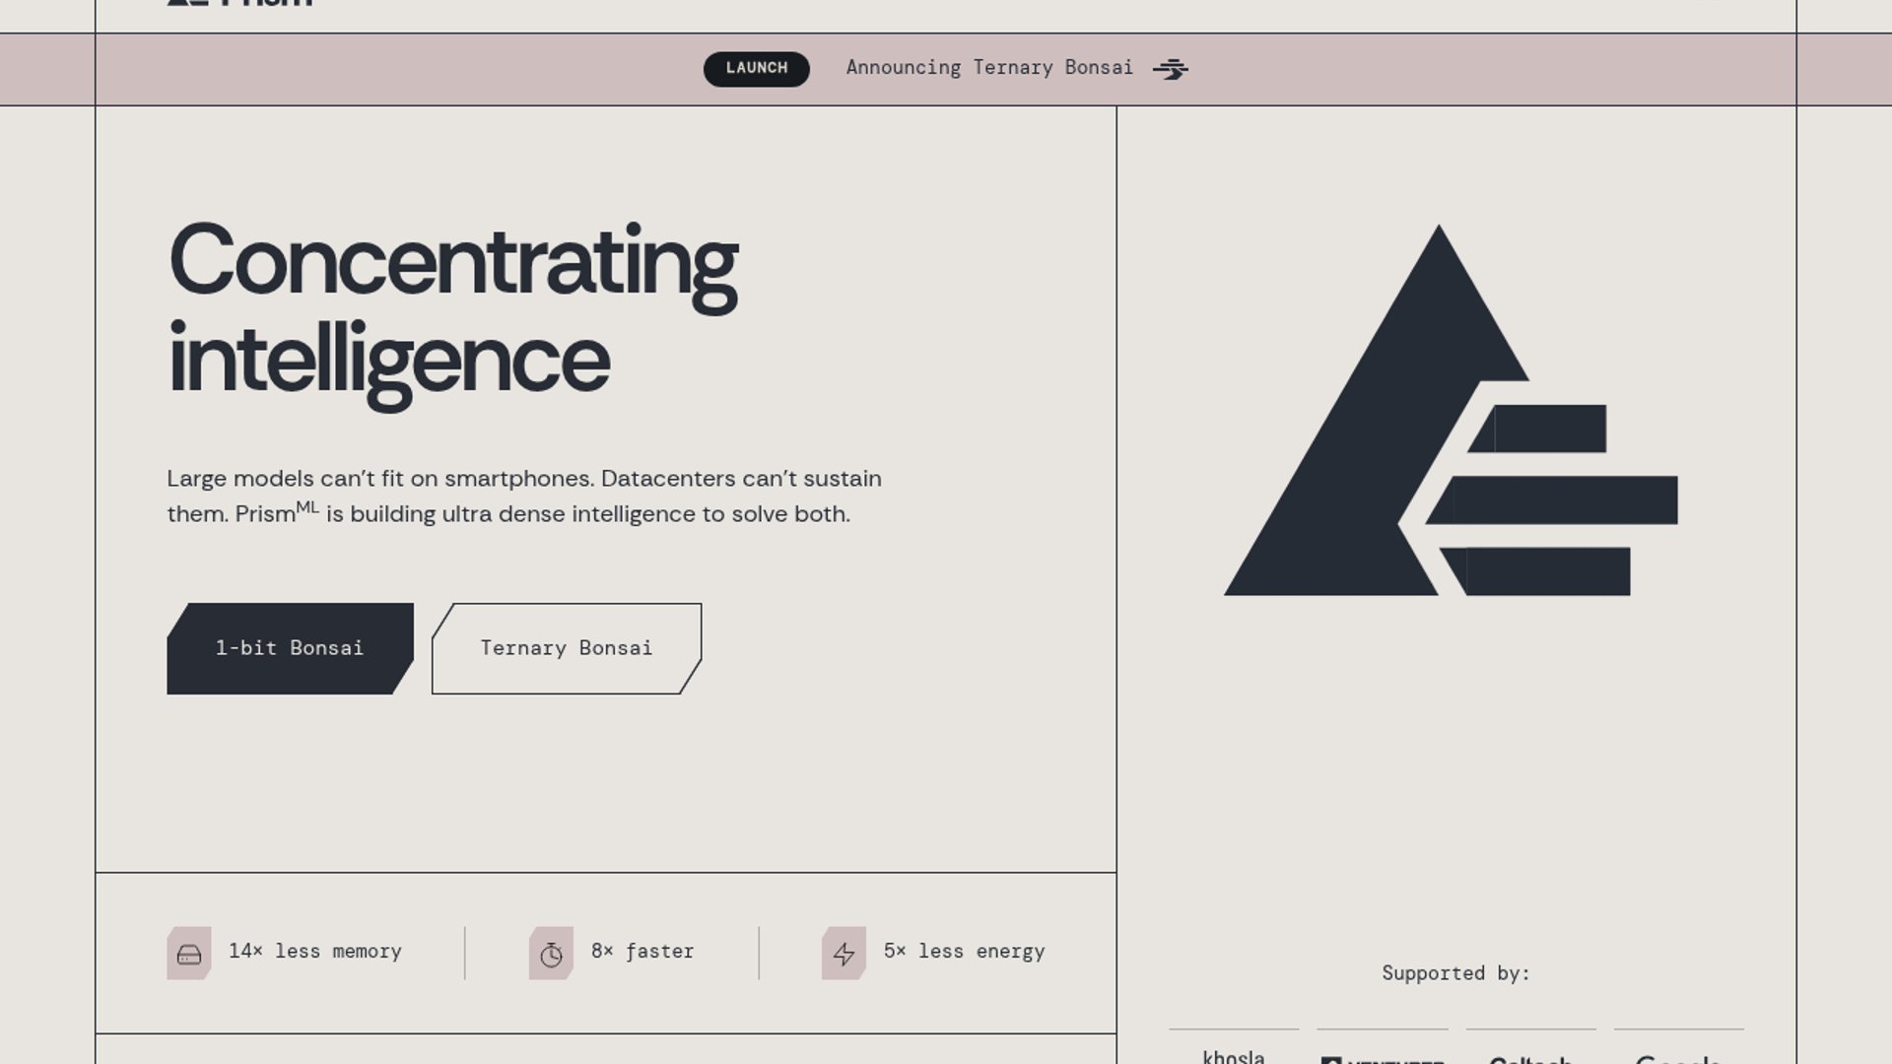Screen dimensions: 1892x1064
Task: Switch to the Ternary Bonsai model option
Action: (x=566, y=648)
